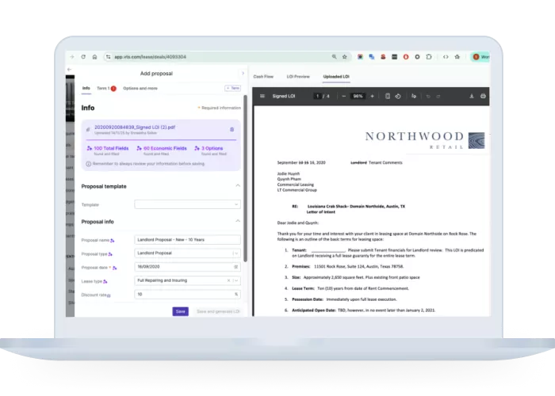Click the browser URL address bar text
555x396 pixels.
coord(150,57)
